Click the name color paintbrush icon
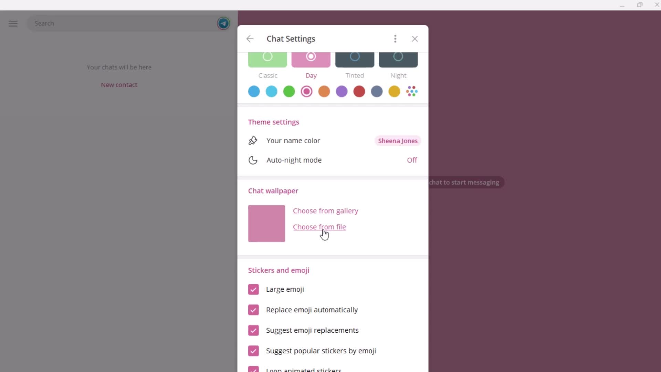 [253, 140]
